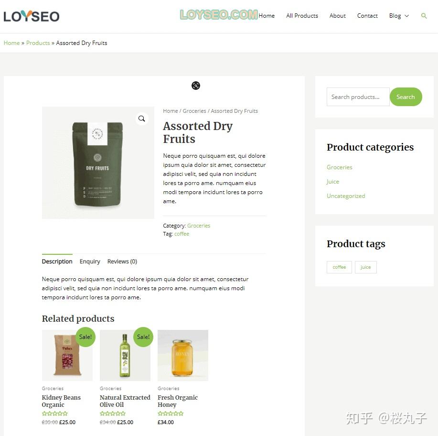Switch to the Reviews (0) tab

coord(122,262)
